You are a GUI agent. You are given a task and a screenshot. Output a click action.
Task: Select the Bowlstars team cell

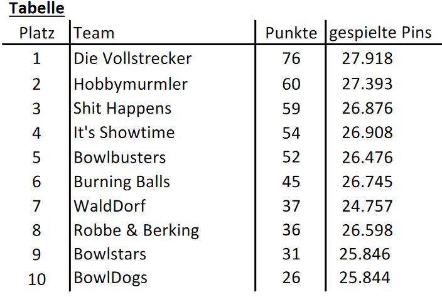point(110,254)
